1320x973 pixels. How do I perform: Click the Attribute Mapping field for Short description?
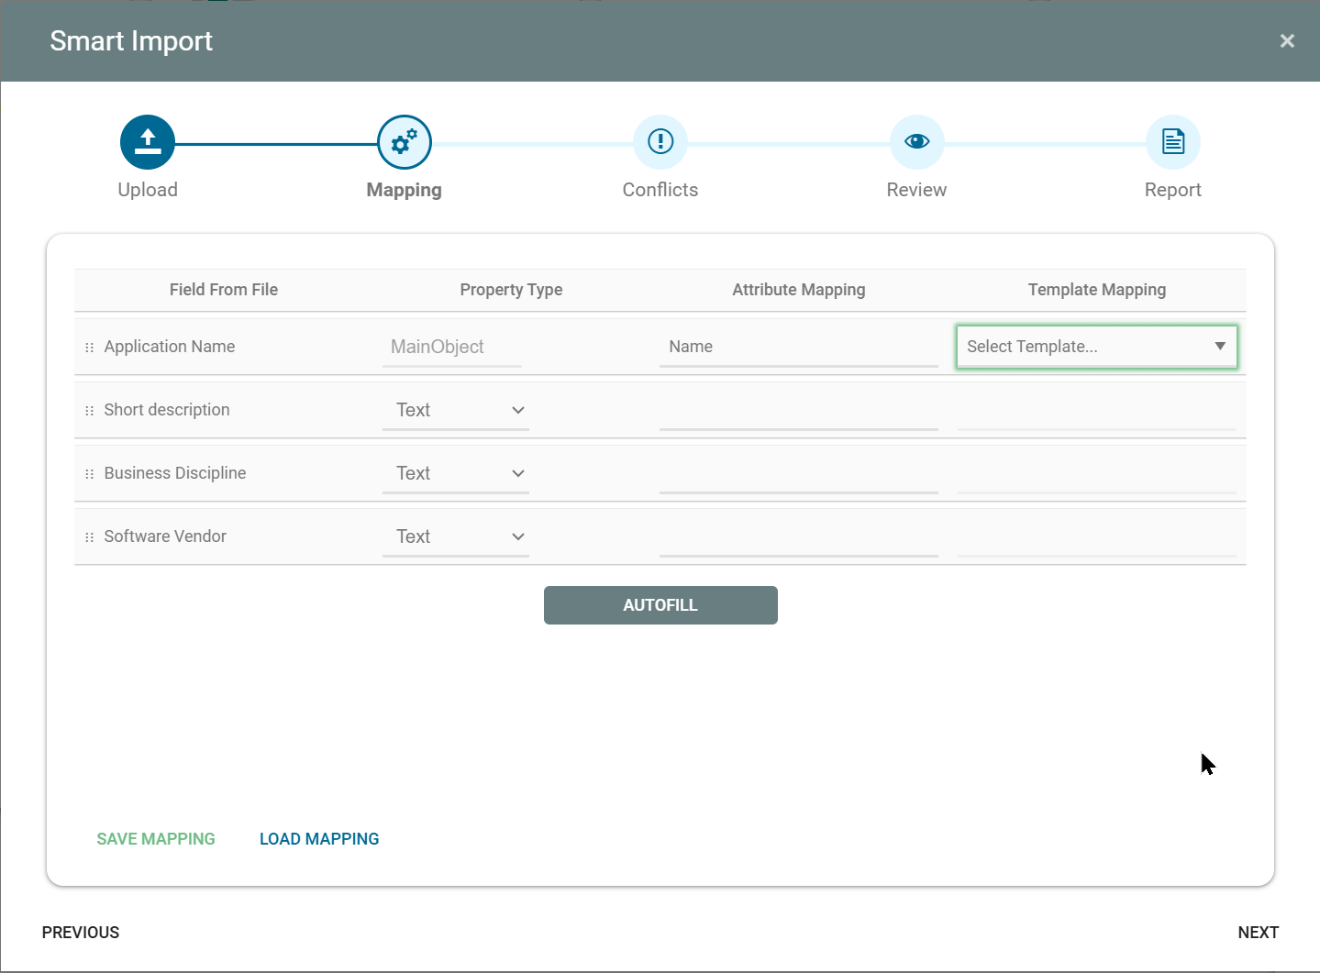tap(798, 412)
